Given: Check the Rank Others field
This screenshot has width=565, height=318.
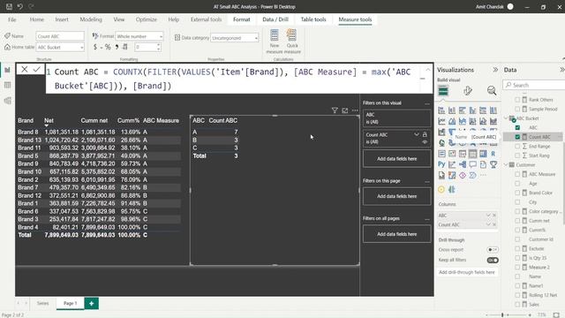Looking at the screenshot, I should tap(518, 100).
